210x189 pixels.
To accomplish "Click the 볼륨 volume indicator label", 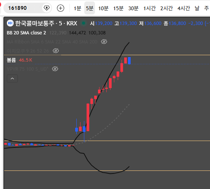I will (11, 60).
